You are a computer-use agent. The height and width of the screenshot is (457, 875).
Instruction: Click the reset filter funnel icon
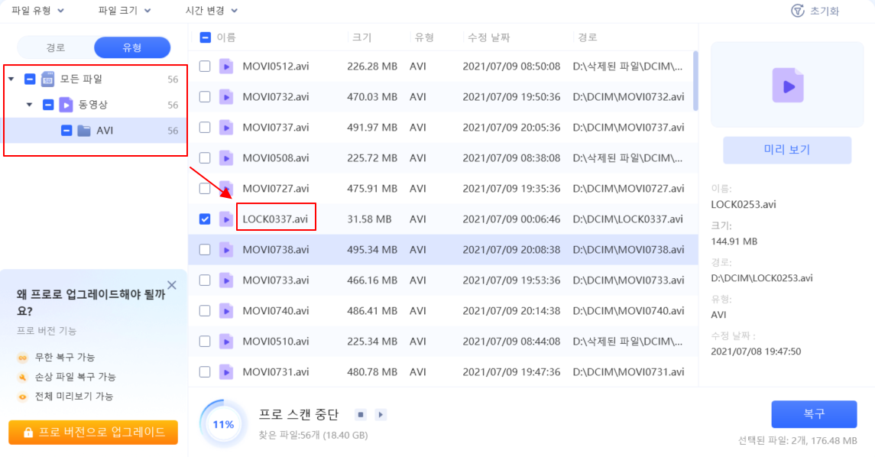[x=797, y=11]
